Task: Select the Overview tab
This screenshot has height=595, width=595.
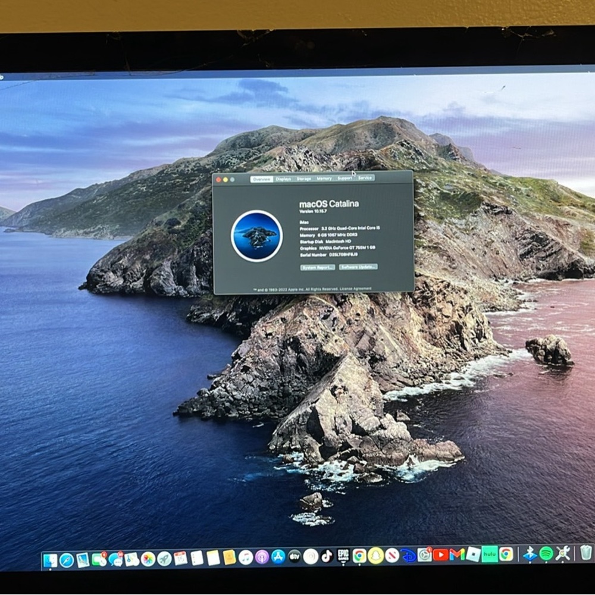Action: (x=261, y=179)
